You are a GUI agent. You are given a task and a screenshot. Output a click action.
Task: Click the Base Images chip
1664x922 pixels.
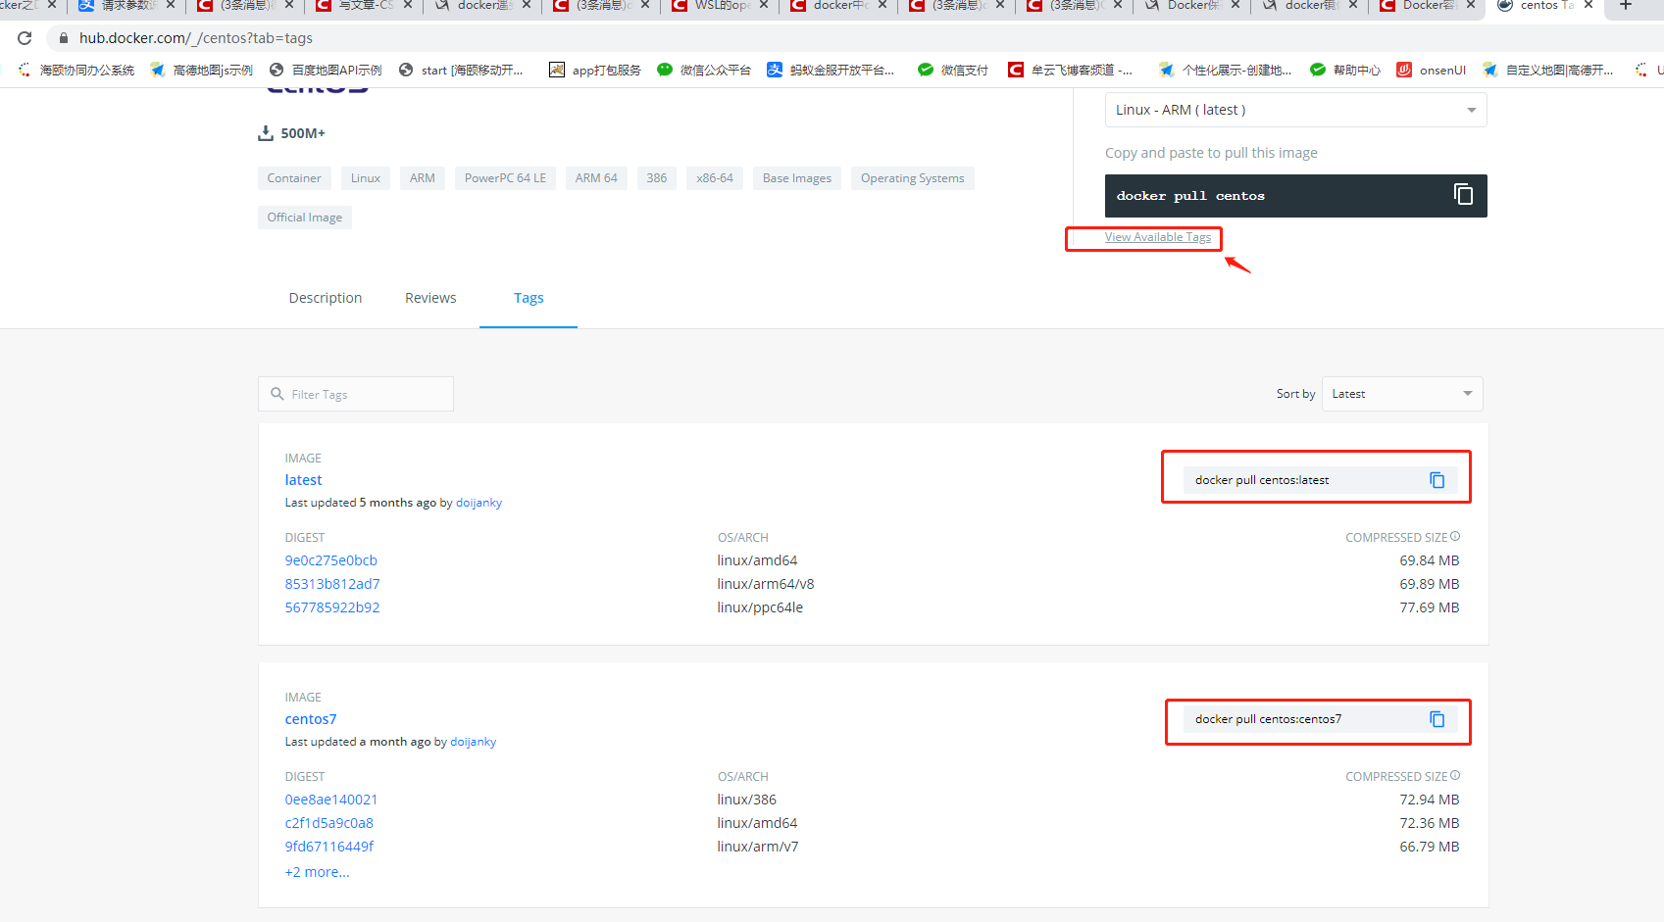pyautogui.click(x=797, y=178)
